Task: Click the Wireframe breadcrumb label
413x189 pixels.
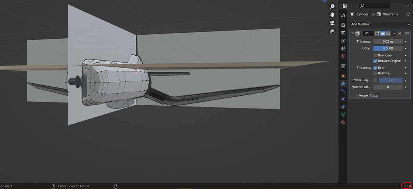Action: click(390, 14)
